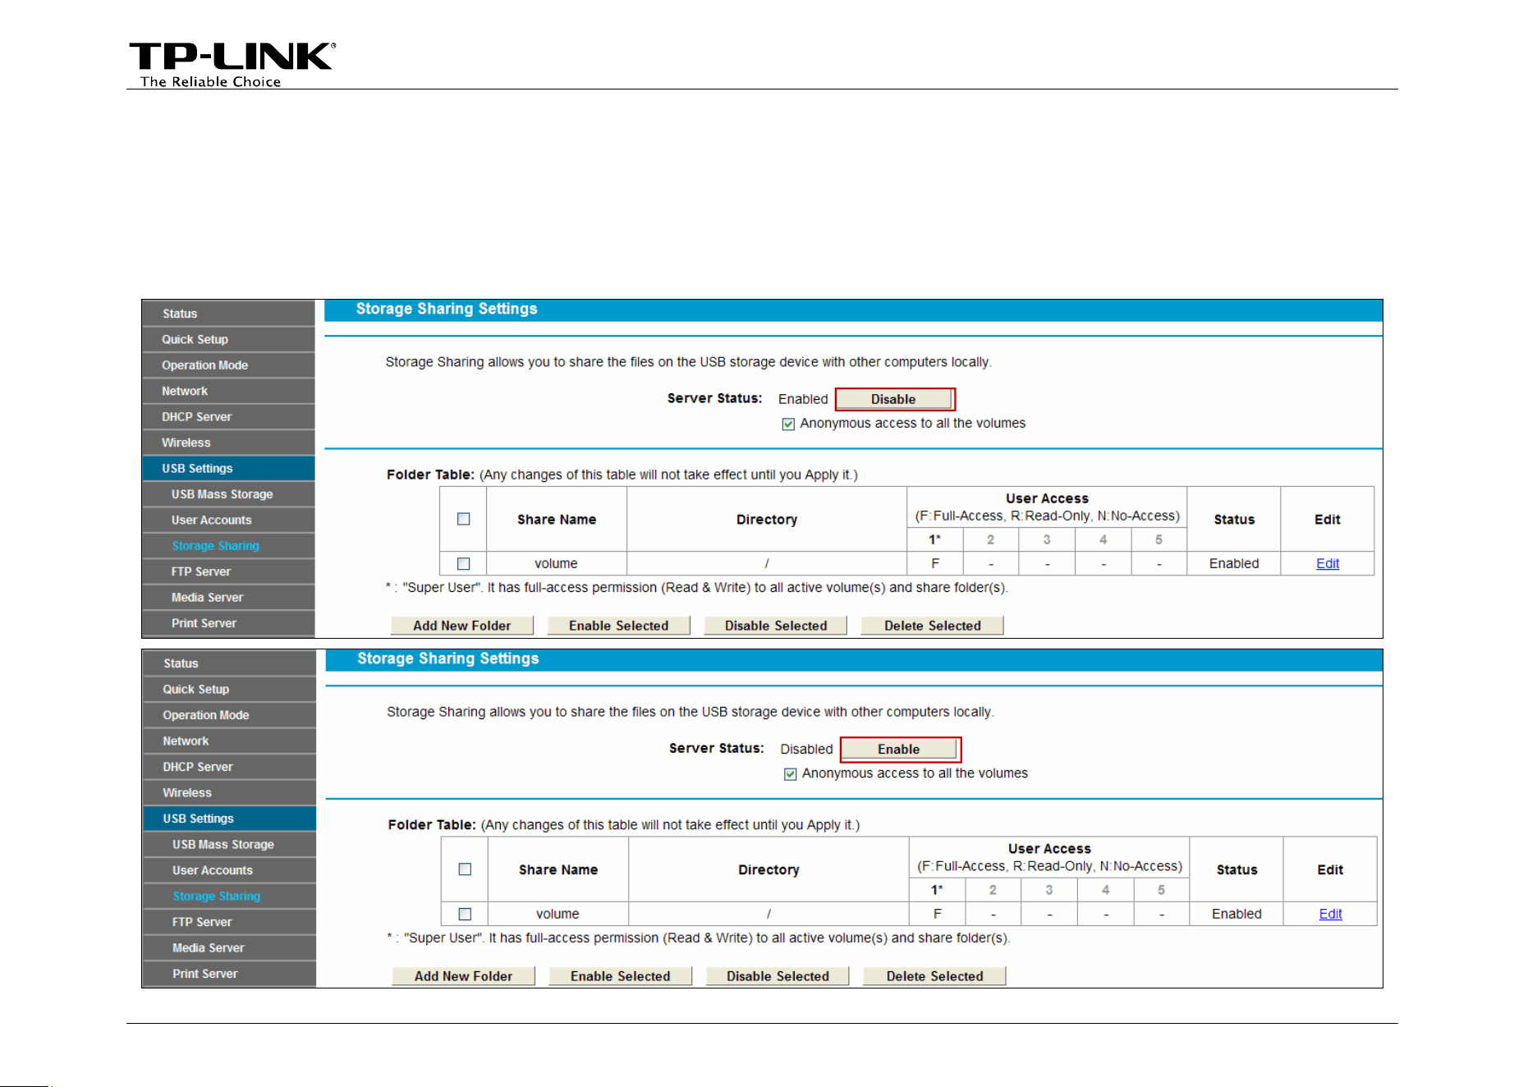Viewport: 1537px width, 1087px height.
Task: Toggle anonymous access checkbox under Enabled status
Action: [788, 424]
